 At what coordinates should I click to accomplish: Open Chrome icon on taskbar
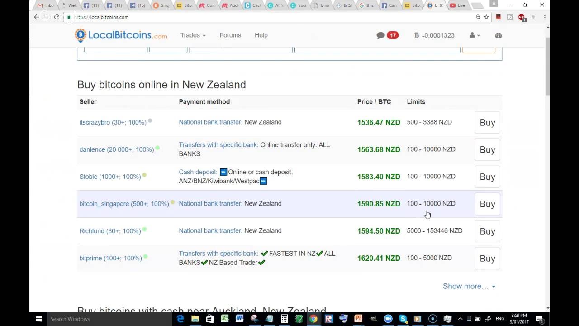[313, 319]
